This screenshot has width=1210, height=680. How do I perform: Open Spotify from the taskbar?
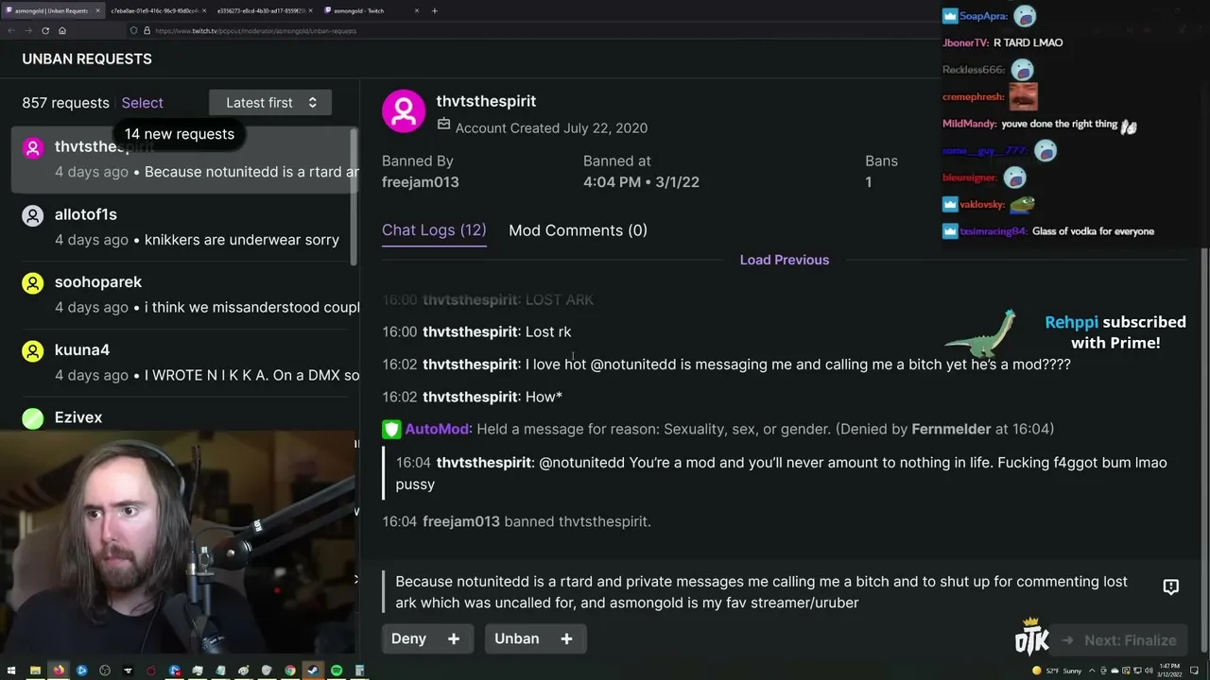pyautogui.click(x=337, y=671)
